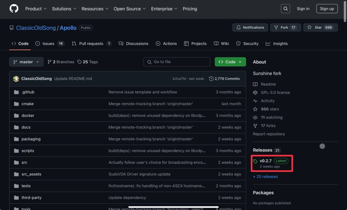347x210 pixels.
Task: Click the page vertical scrollbar
Action: coord(345,11)
